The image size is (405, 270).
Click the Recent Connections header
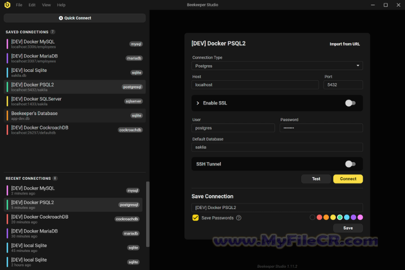[28, 178]
